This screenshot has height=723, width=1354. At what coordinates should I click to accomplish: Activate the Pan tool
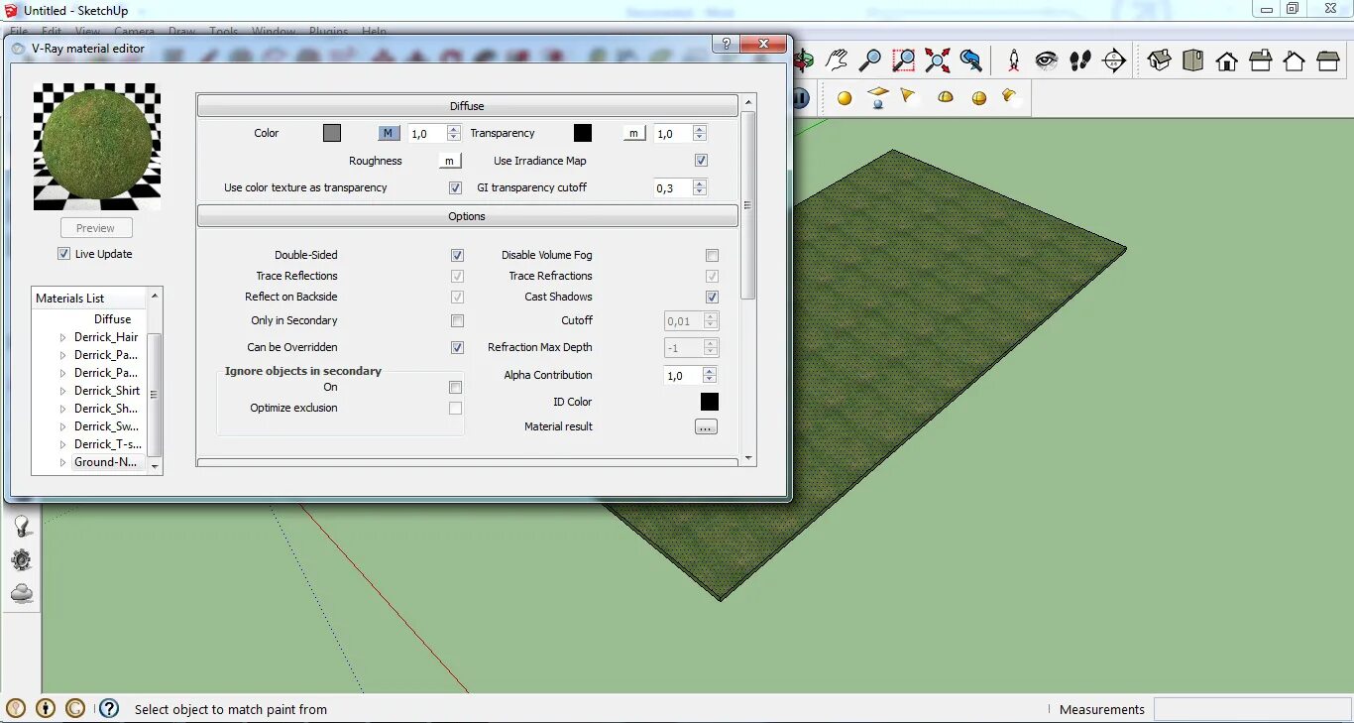click(x=838, y=60)
